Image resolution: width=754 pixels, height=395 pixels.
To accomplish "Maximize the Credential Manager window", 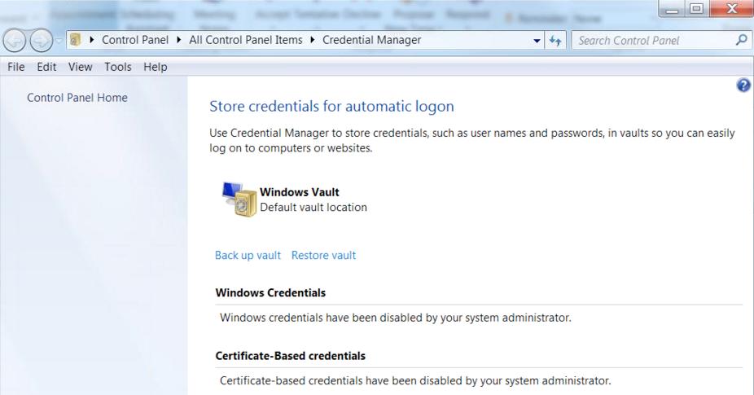I will [x=696, y=9].
